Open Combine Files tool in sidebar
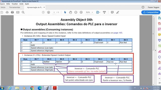 [x=159, y=40]
